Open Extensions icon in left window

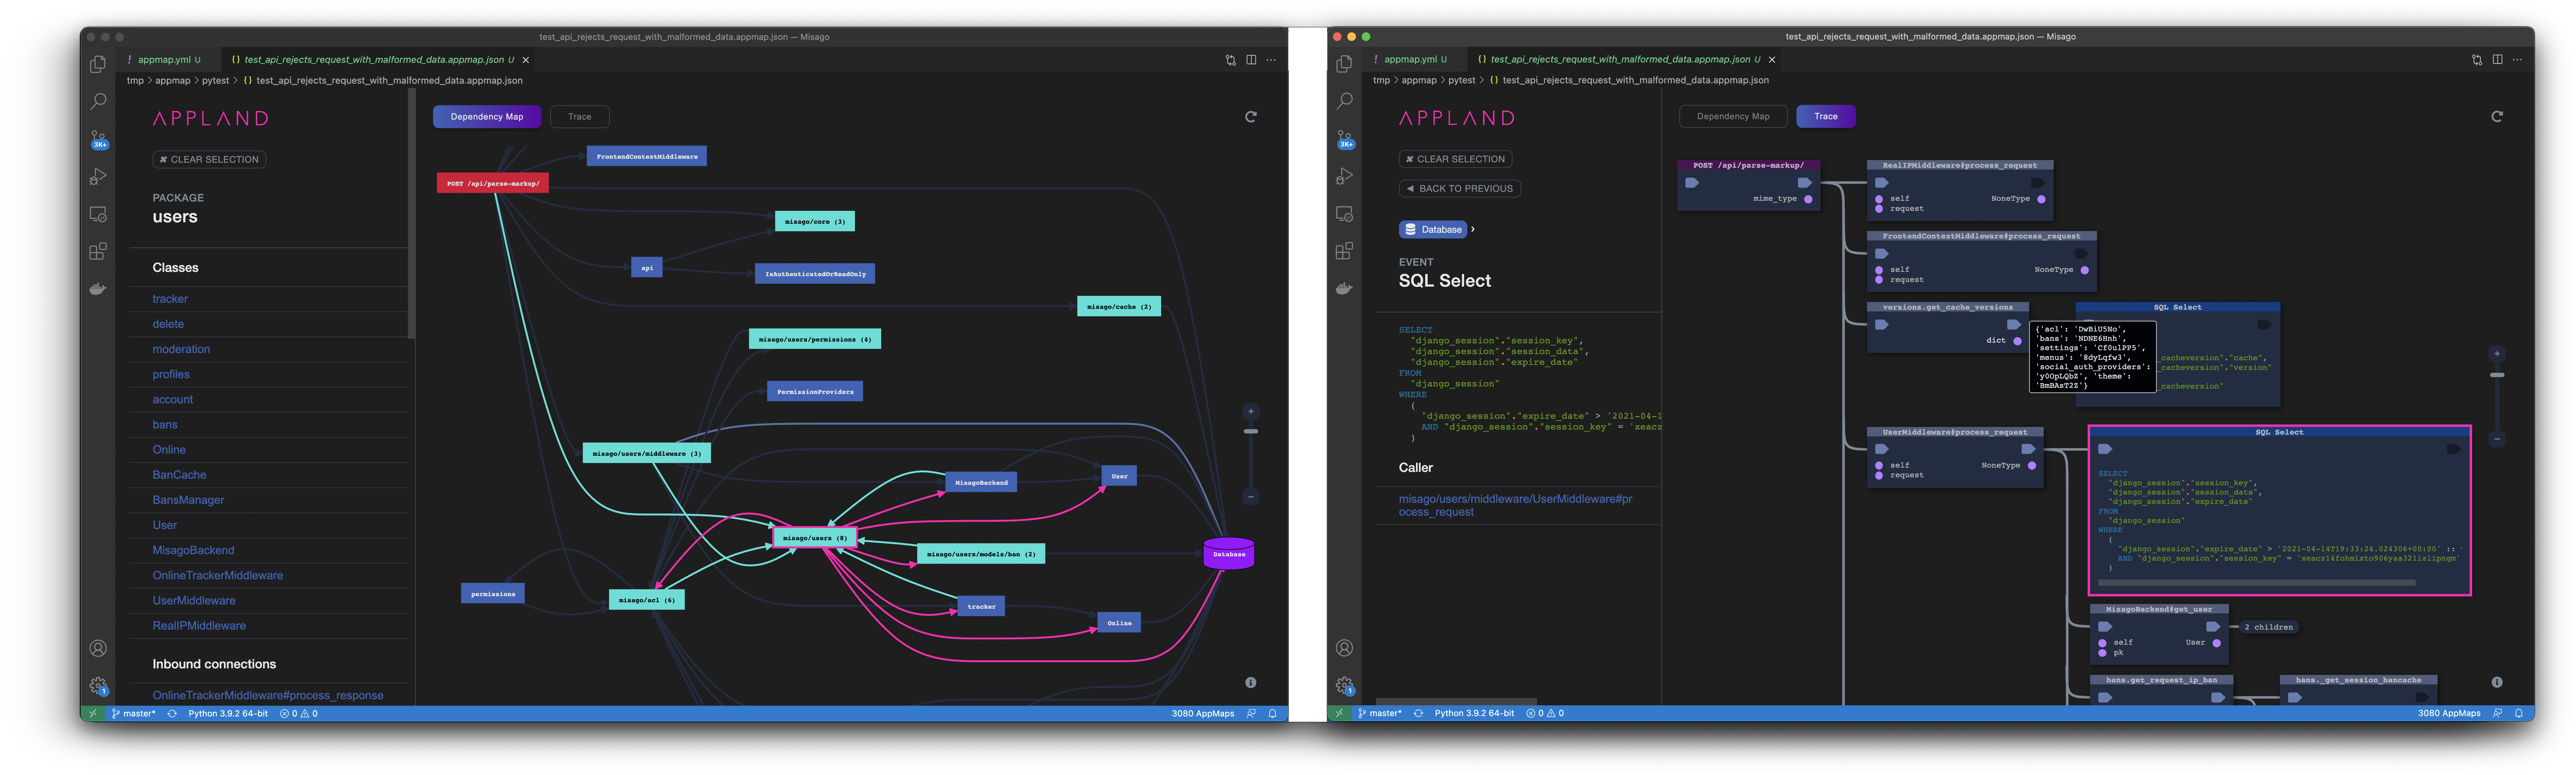coord(98,252)
